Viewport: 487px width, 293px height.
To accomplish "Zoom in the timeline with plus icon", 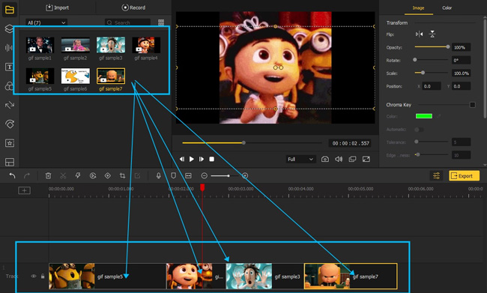I will 245,176.
